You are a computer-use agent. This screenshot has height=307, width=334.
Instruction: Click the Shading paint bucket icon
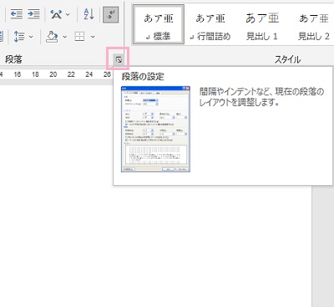tap(52, 37)
